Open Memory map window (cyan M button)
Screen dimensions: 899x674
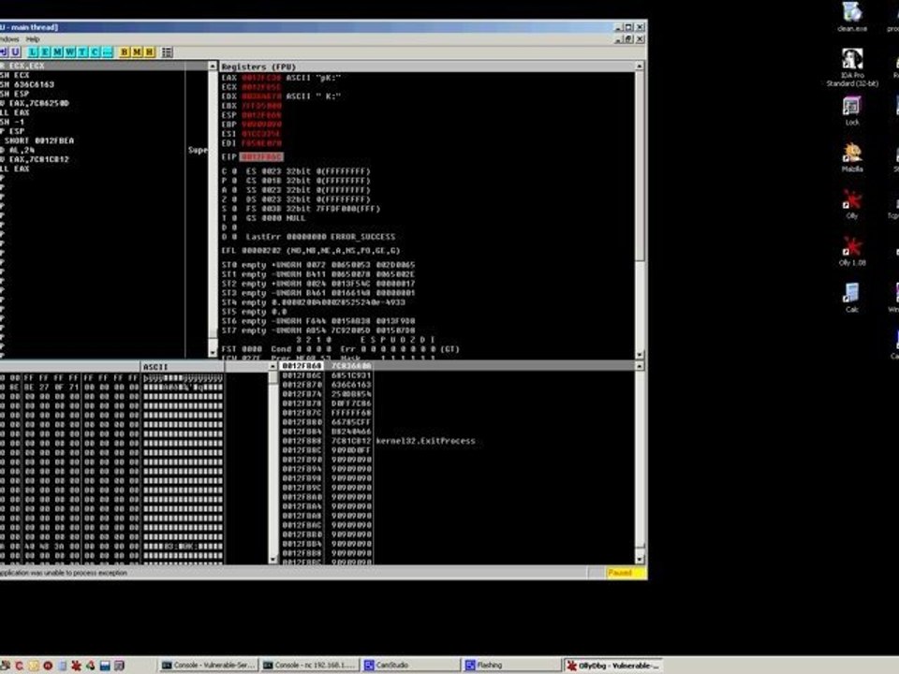(58, 52)
